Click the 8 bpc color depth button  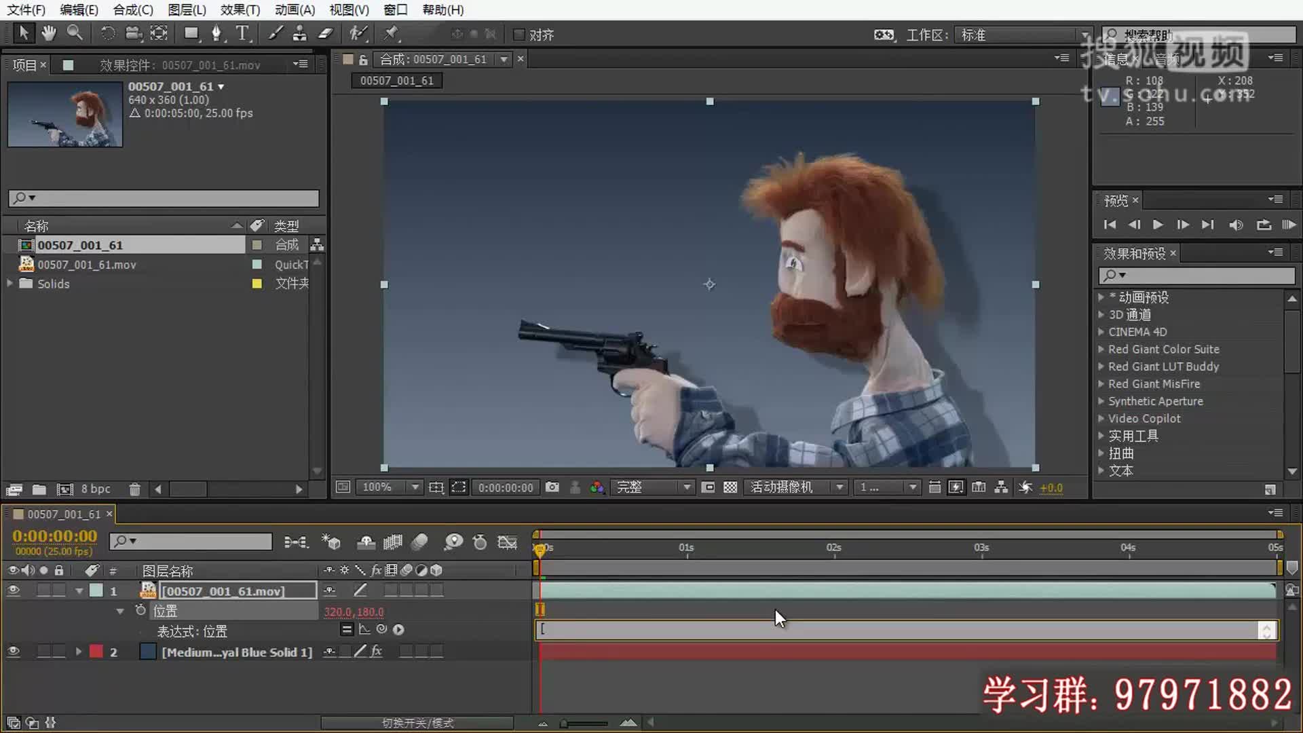click(96, 489)
